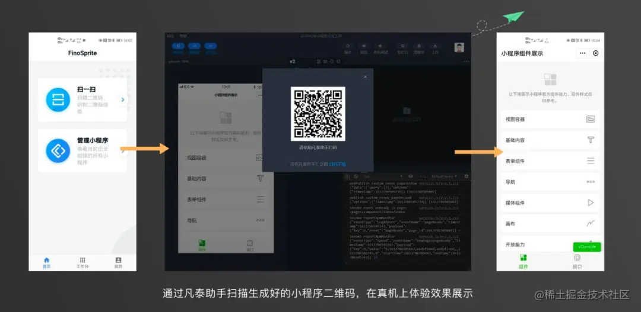Screen dimensions: 641x312
Task: Select 导航 row in the IDE simulator
Action: pos(226,220)
